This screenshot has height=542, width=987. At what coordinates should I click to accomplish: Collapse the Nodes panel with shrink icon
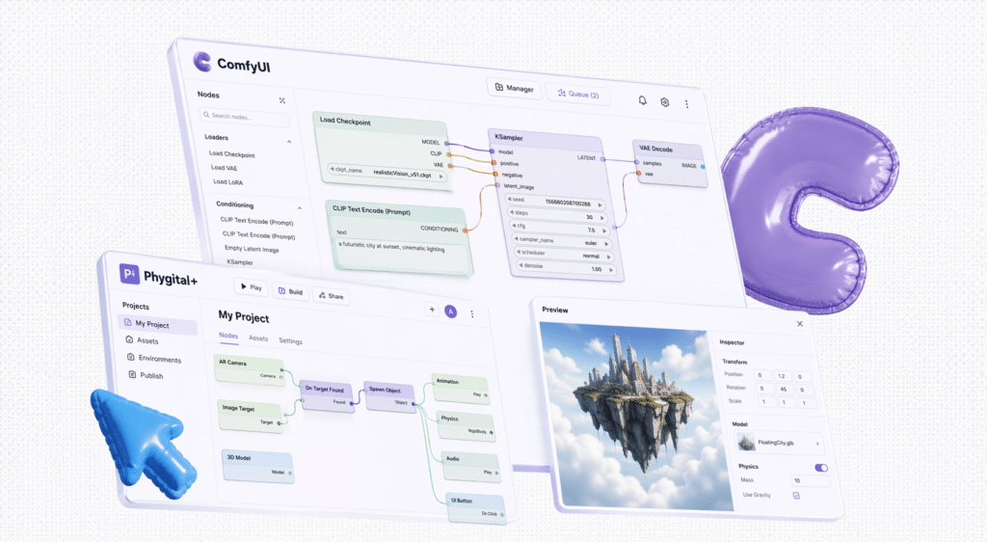pos(282,100)
